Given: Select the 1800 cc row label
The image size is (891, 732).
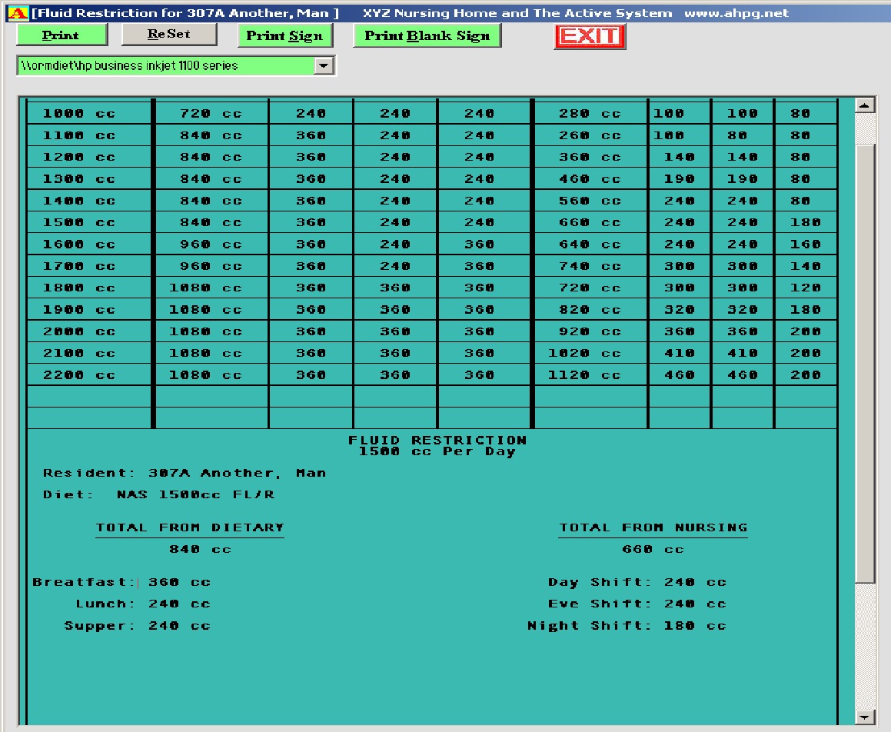Looking at the screenshot, I should point(79,288).
